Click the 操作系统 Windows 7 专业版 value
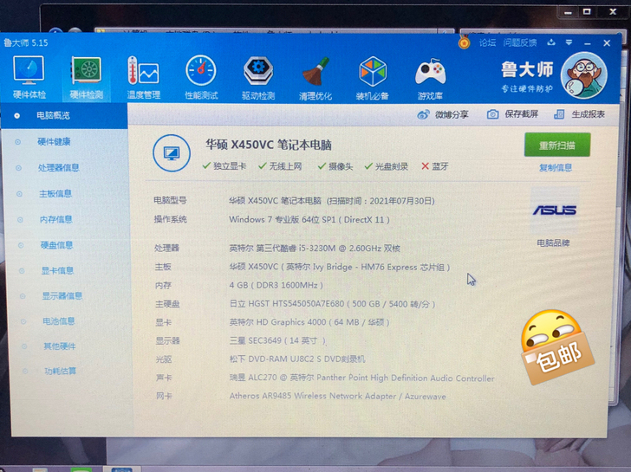Image resolution: width=631 pixels, height=472 pixels. [x=309, y=219]
